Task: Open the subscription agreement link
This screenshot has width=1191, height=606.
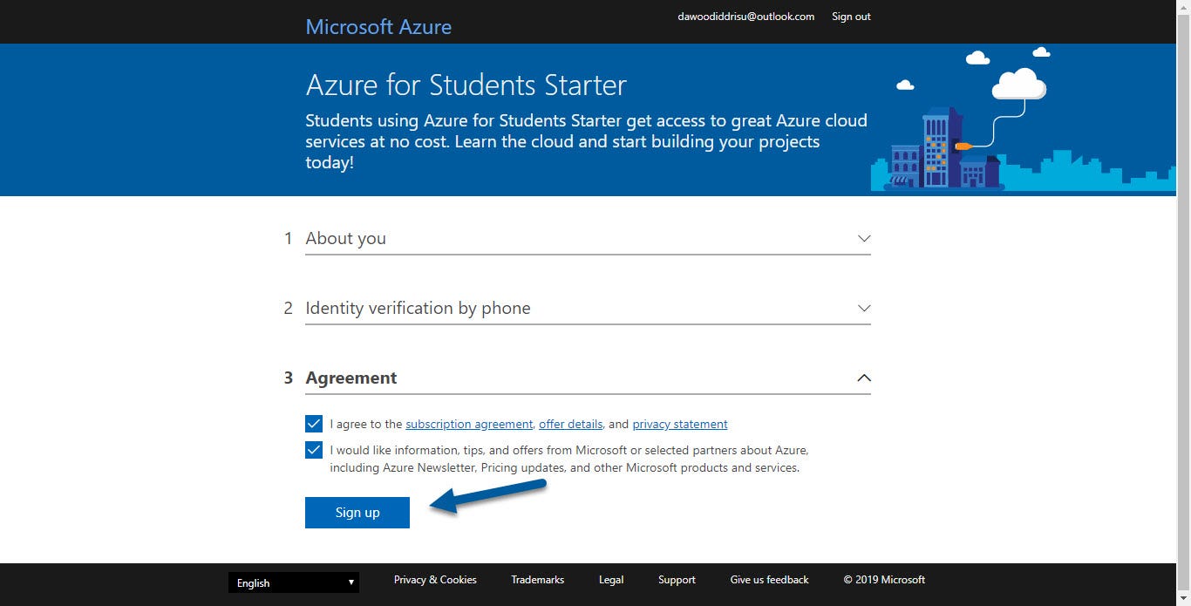Action: click(x=469, y=424)
